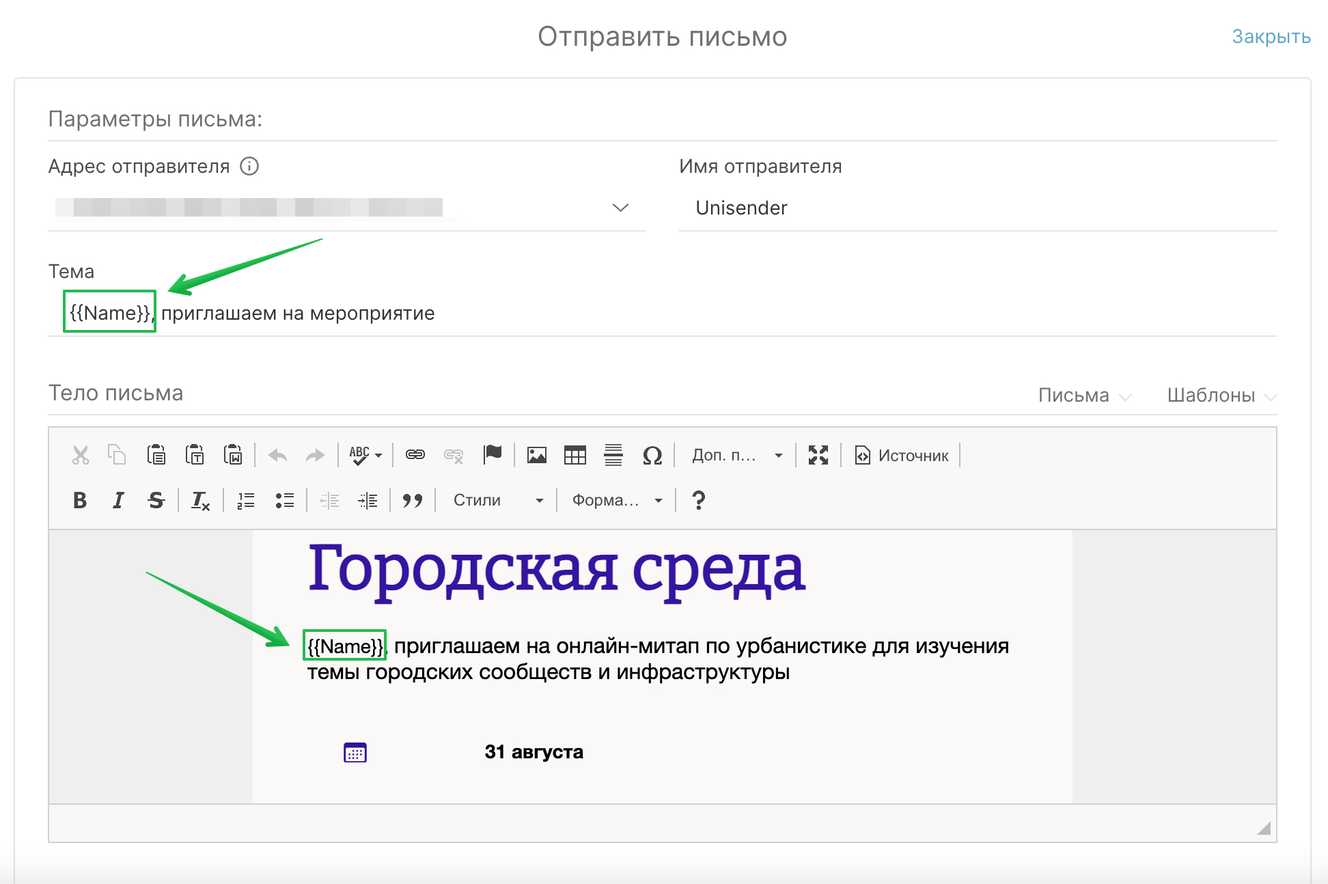Viewport: 1328px width, 884px height.
Task: Click the Cut scissors icon
Action: (x=81, y=455)
